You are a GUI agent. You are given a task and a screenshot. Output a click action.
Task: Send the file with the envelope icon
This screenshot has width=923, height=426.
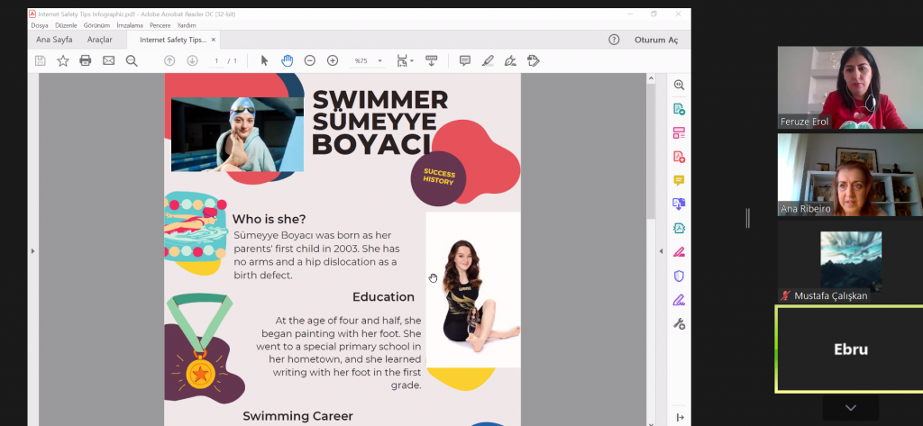pyautogui.click(x=108, y=60)
